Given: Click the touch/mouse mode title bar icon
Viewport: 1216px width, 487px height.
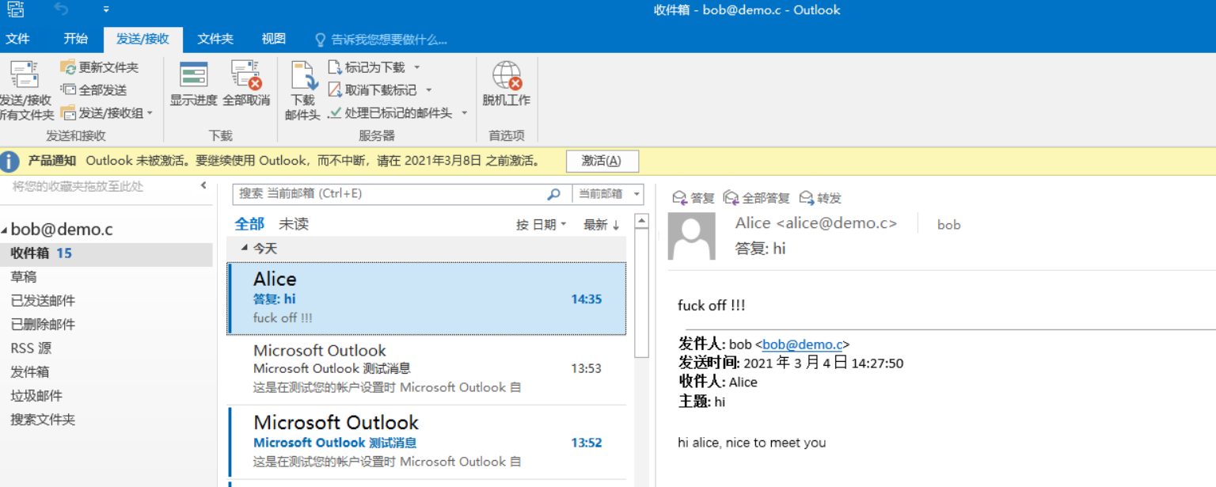Looking at the screenshot, I should pyautogui.click(x=16, y=10).
